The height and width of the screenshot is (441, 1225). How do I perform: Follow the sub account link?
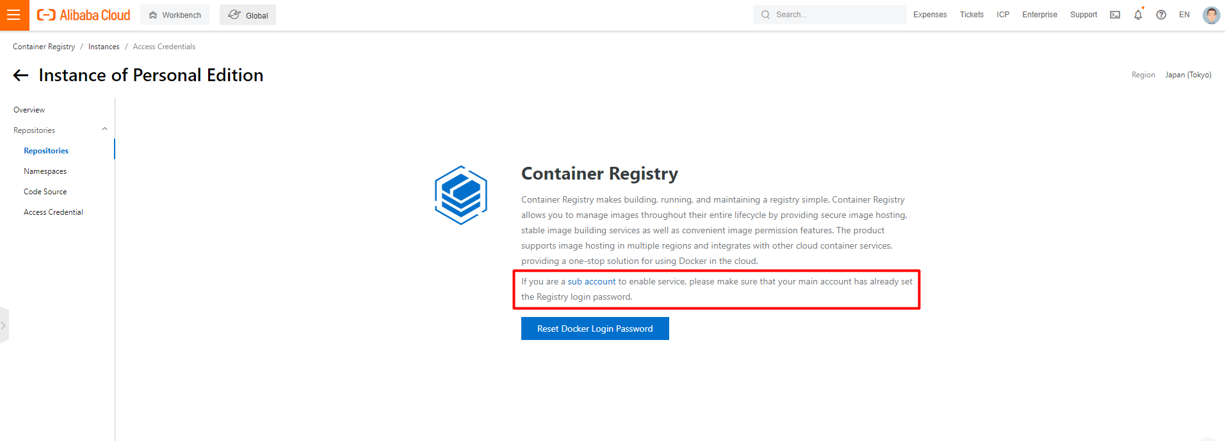(592, 281)
